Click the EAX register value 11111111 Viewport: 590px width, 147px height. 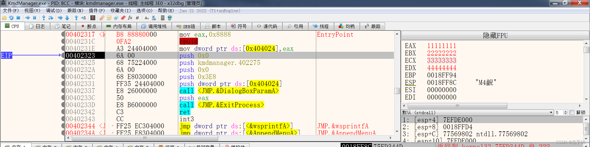tap(441, 46)
